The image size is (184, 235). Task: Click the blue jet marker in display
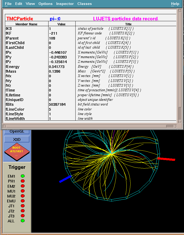click(65, 179)
